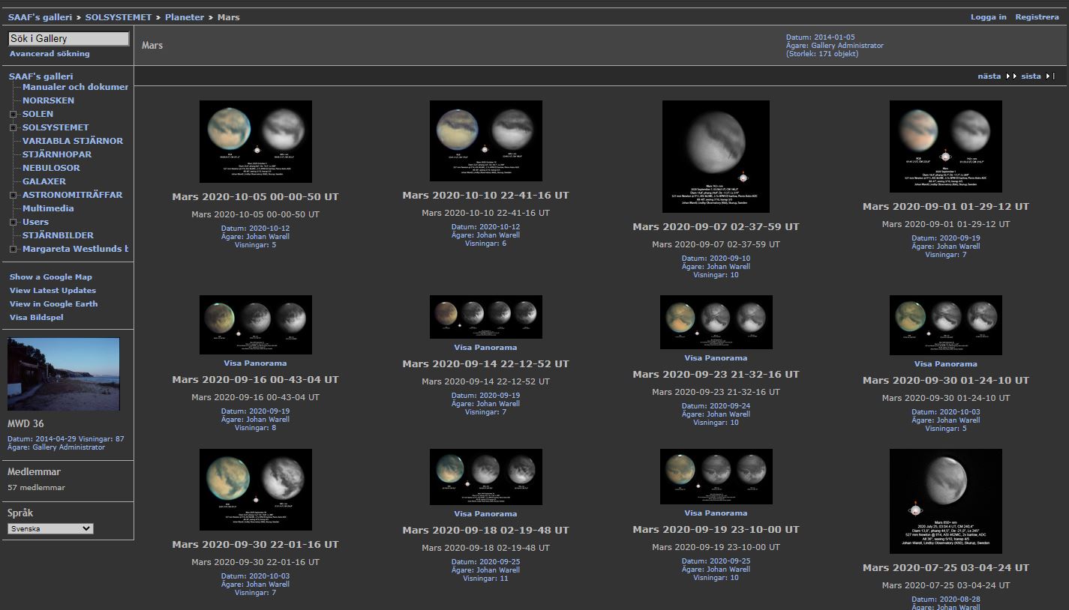Click the Registrera link
The width and height of the screenshot is (1069, 610).
pos(1037,17)
